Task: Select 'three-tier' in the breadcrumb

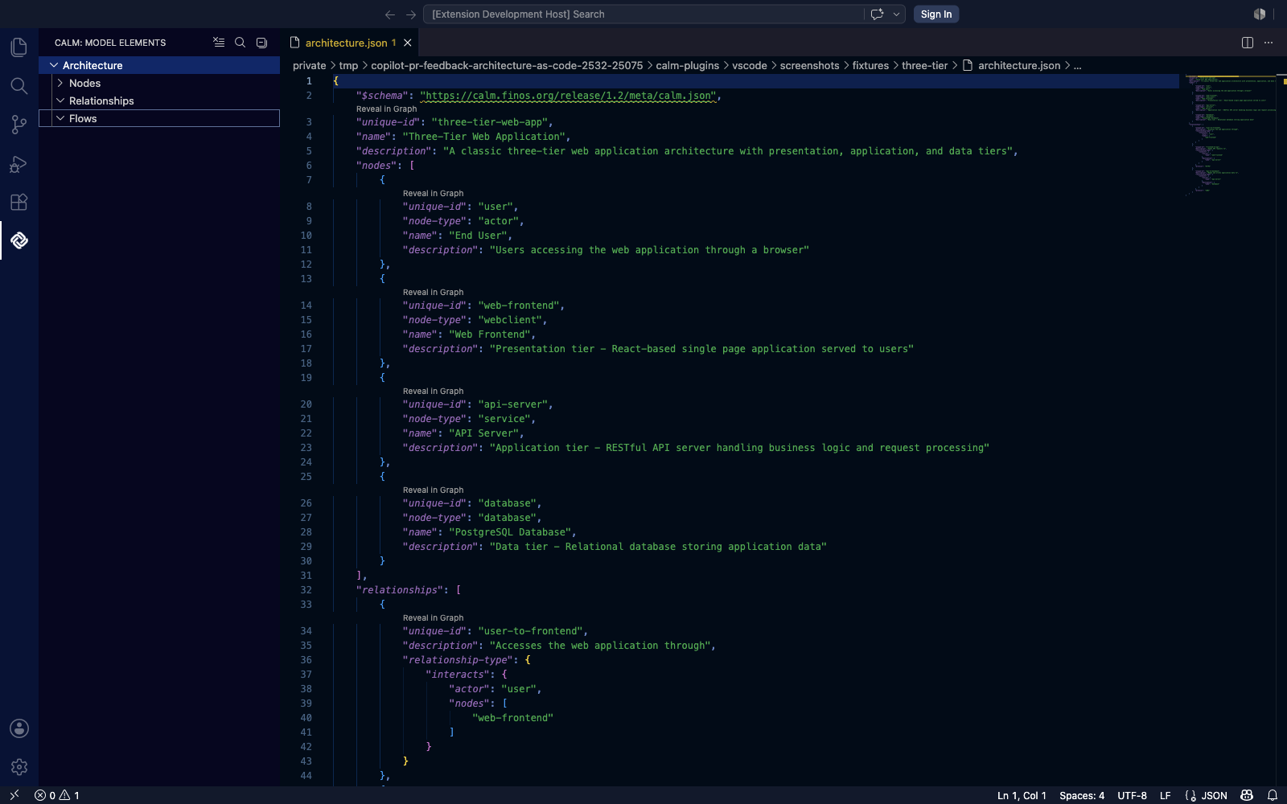Action: [925, 66]
